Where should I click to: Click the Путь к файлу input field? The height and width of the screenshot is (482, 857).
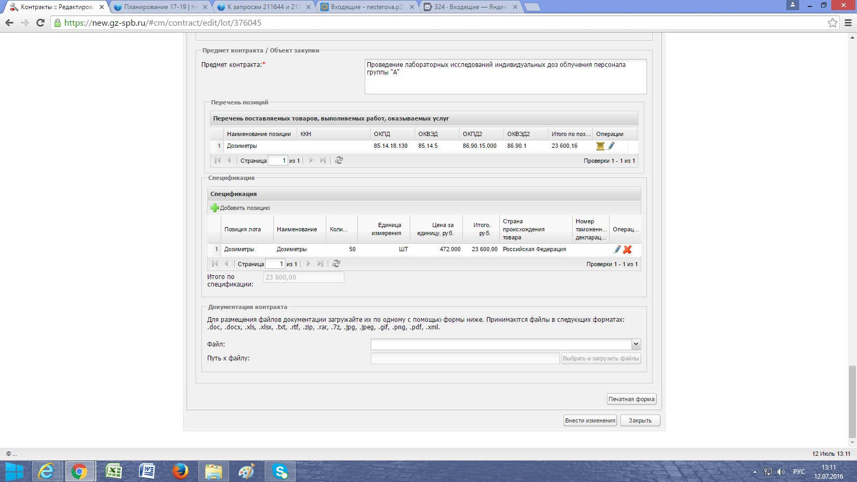pos(465,358)
